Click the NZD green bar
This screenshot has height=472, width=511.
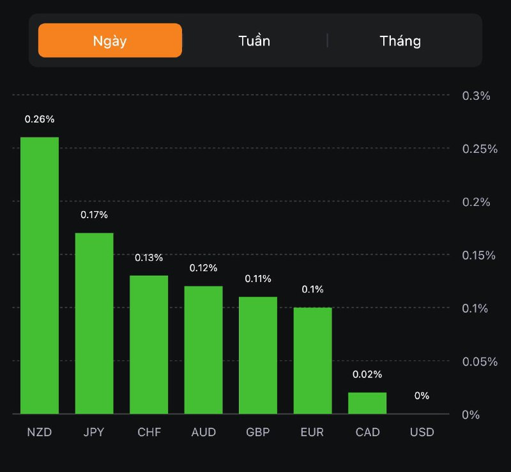pyautogui.click(x=40, y=275)
